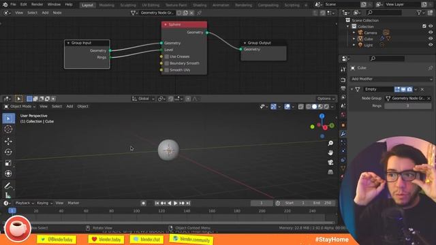The image size is (436, 245).
Task: Toggle the Collection visibility eye
Action: (x=431, y=26)
